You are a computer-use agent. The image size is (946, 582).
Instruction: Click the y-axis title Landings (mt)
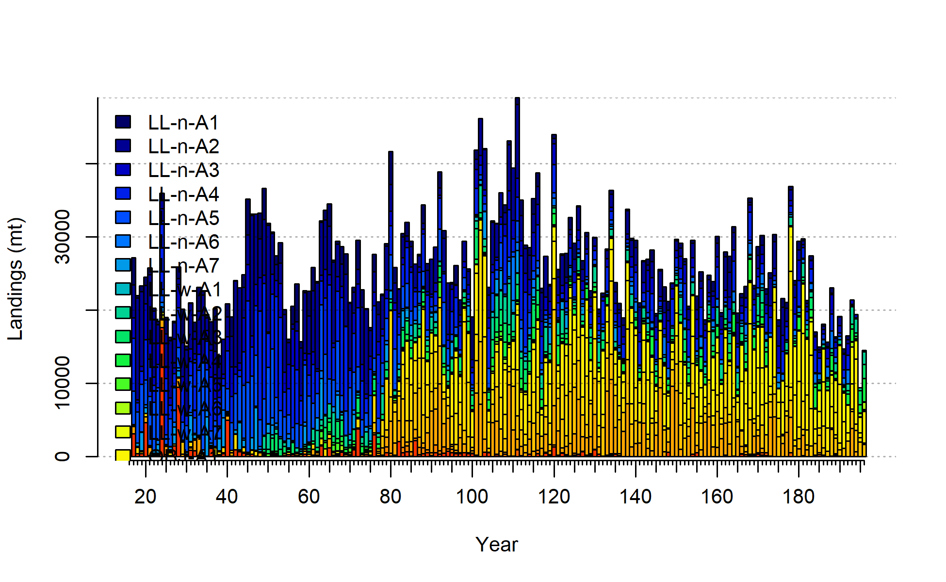pyautogui.click(x=16, y=279)
